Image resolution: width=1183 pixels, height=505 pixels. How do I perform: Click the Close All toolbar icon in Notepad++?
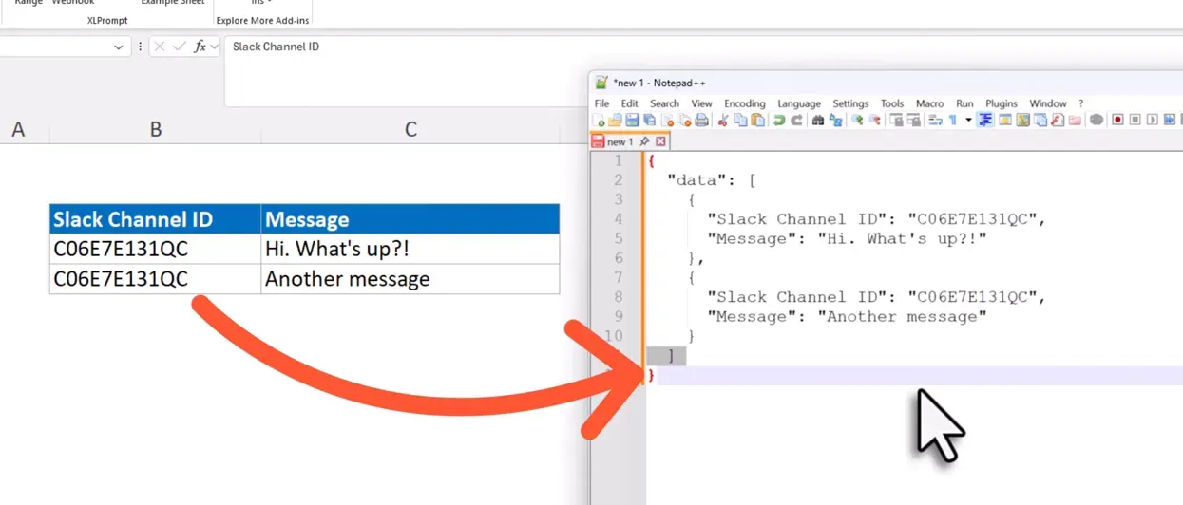684,120
